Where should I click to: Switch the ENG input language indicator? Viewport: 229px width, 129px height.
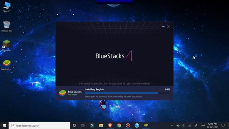pos(203,125)
